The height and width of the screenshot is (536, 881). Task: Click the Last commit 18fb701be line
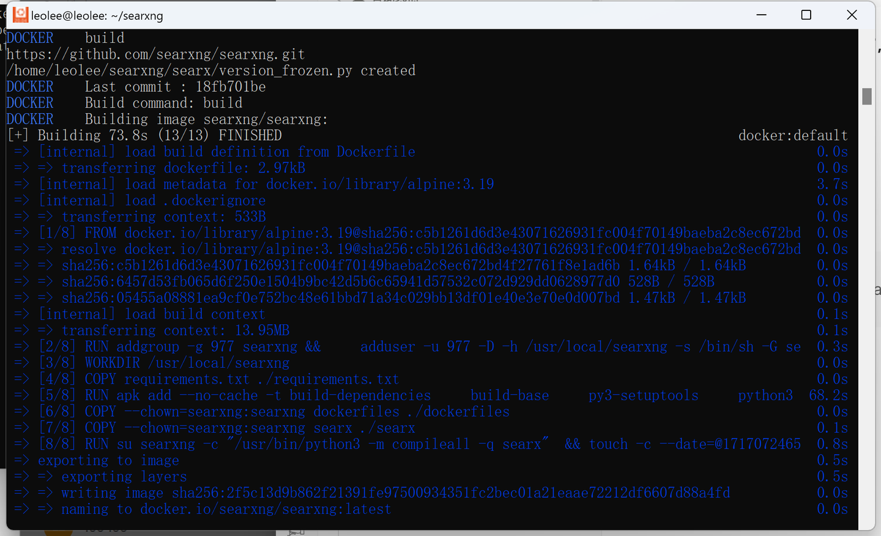click(175, 87)
